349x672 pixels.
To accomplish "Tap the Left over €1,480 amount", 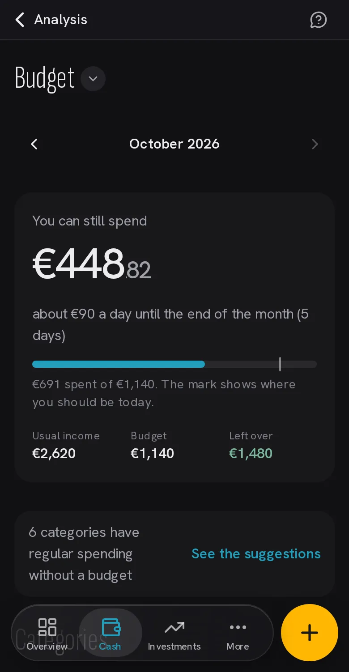I will (251, 453).
